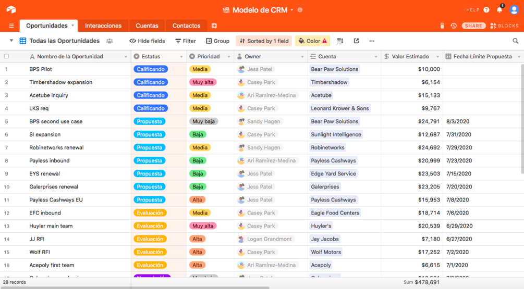Image resolution: width=524 pixels, height=289 pixels.
Task: Click the Evaluación status pill for EFC inbound
Action: coord(150,213)
